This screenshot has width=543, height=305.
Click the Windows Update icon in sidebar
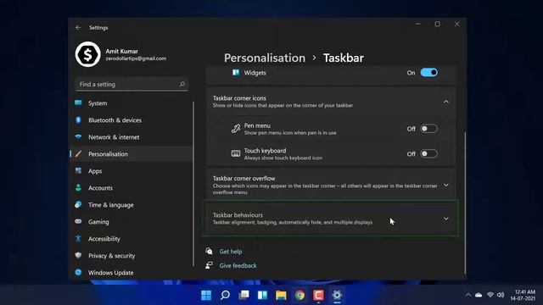pos(78,273)
